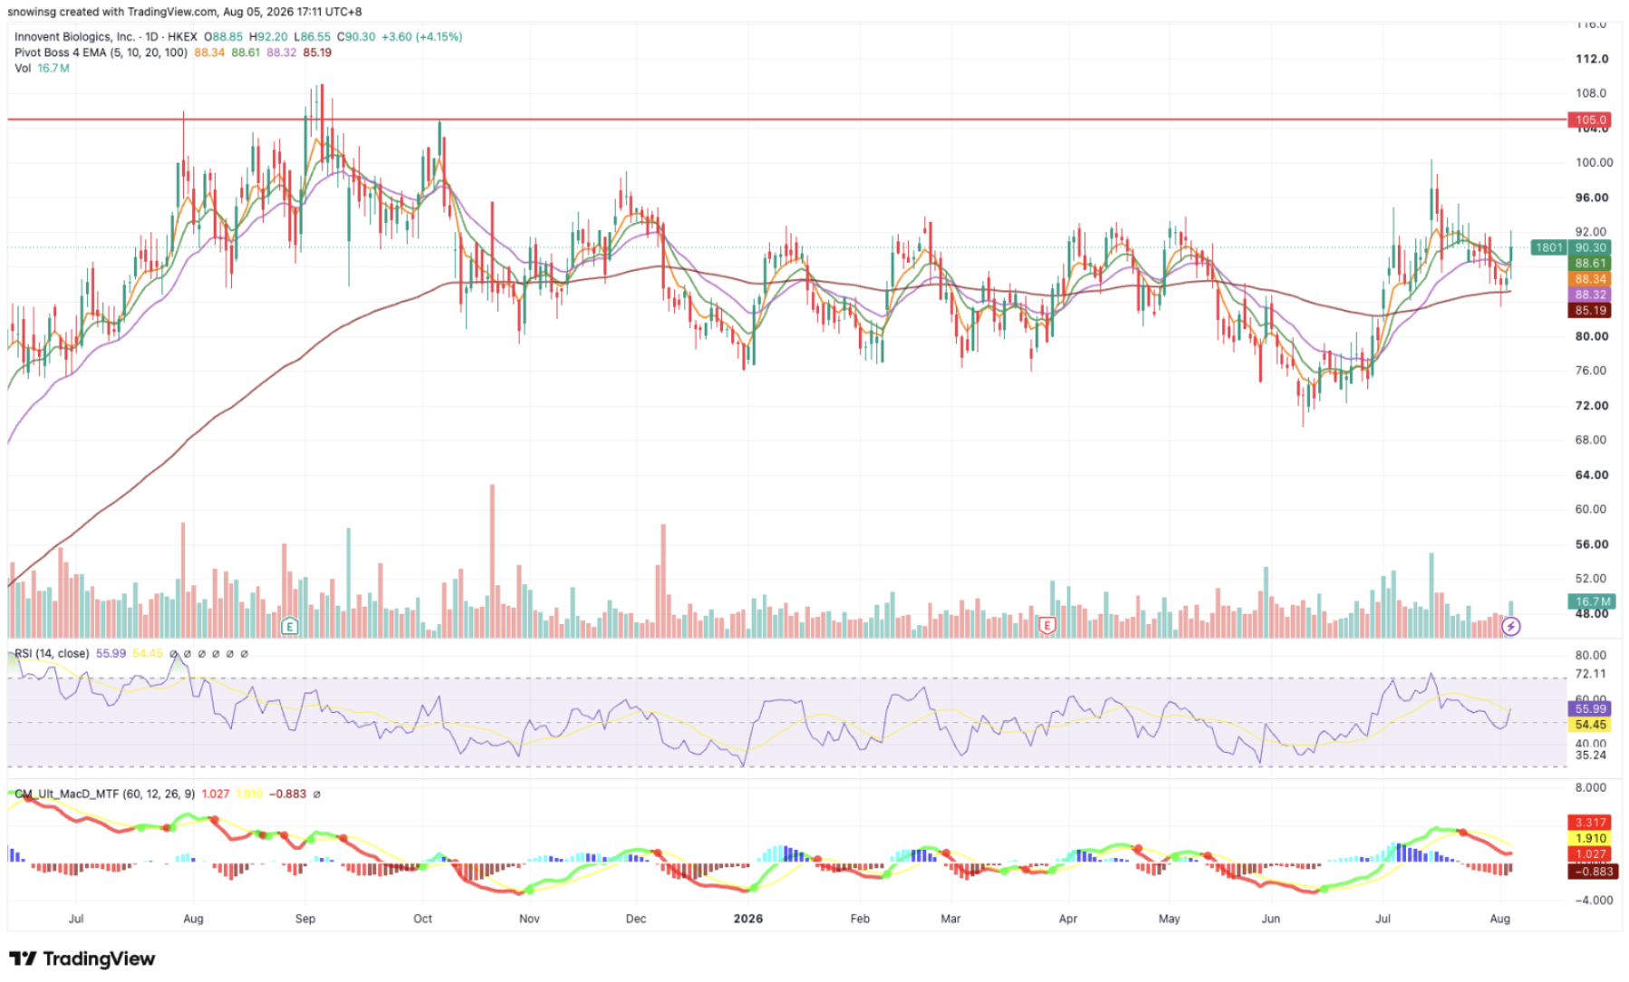Click the Apr label on the time axis
Image resolution: width=1629 pixels, height=982 pixels.
[x=1068, y=919]
